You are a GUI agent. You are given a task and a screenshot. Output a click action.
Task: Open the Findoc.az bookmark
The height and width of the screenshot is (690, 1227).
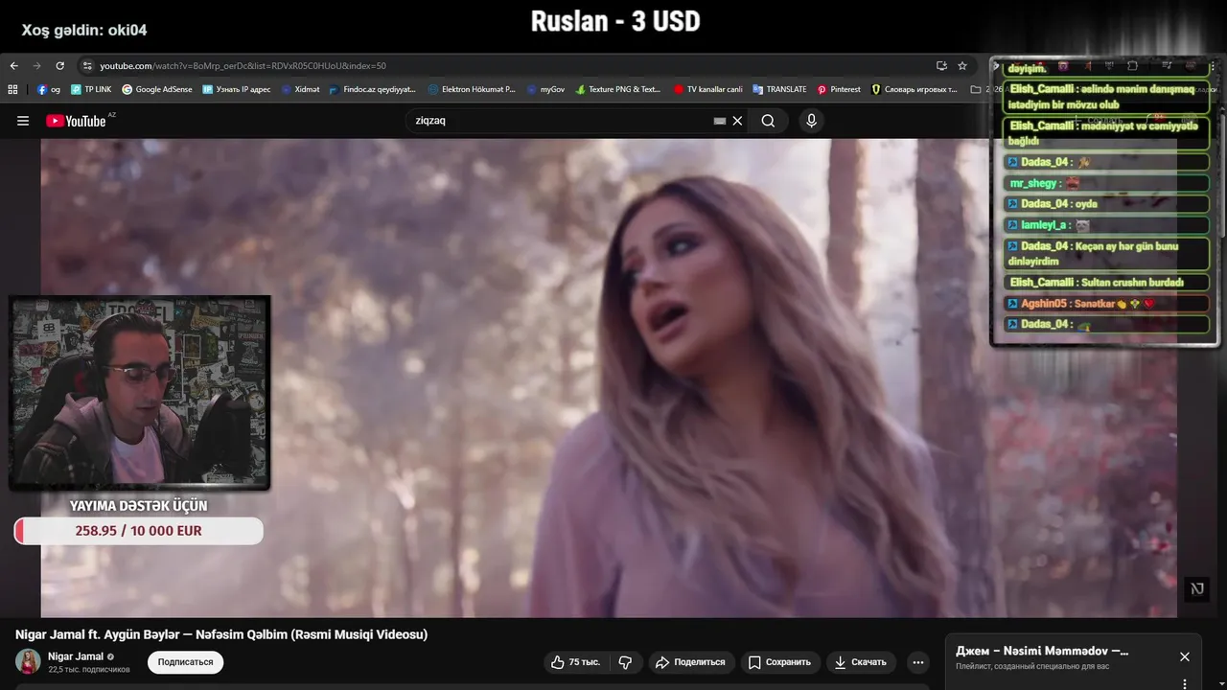point(372,89)
